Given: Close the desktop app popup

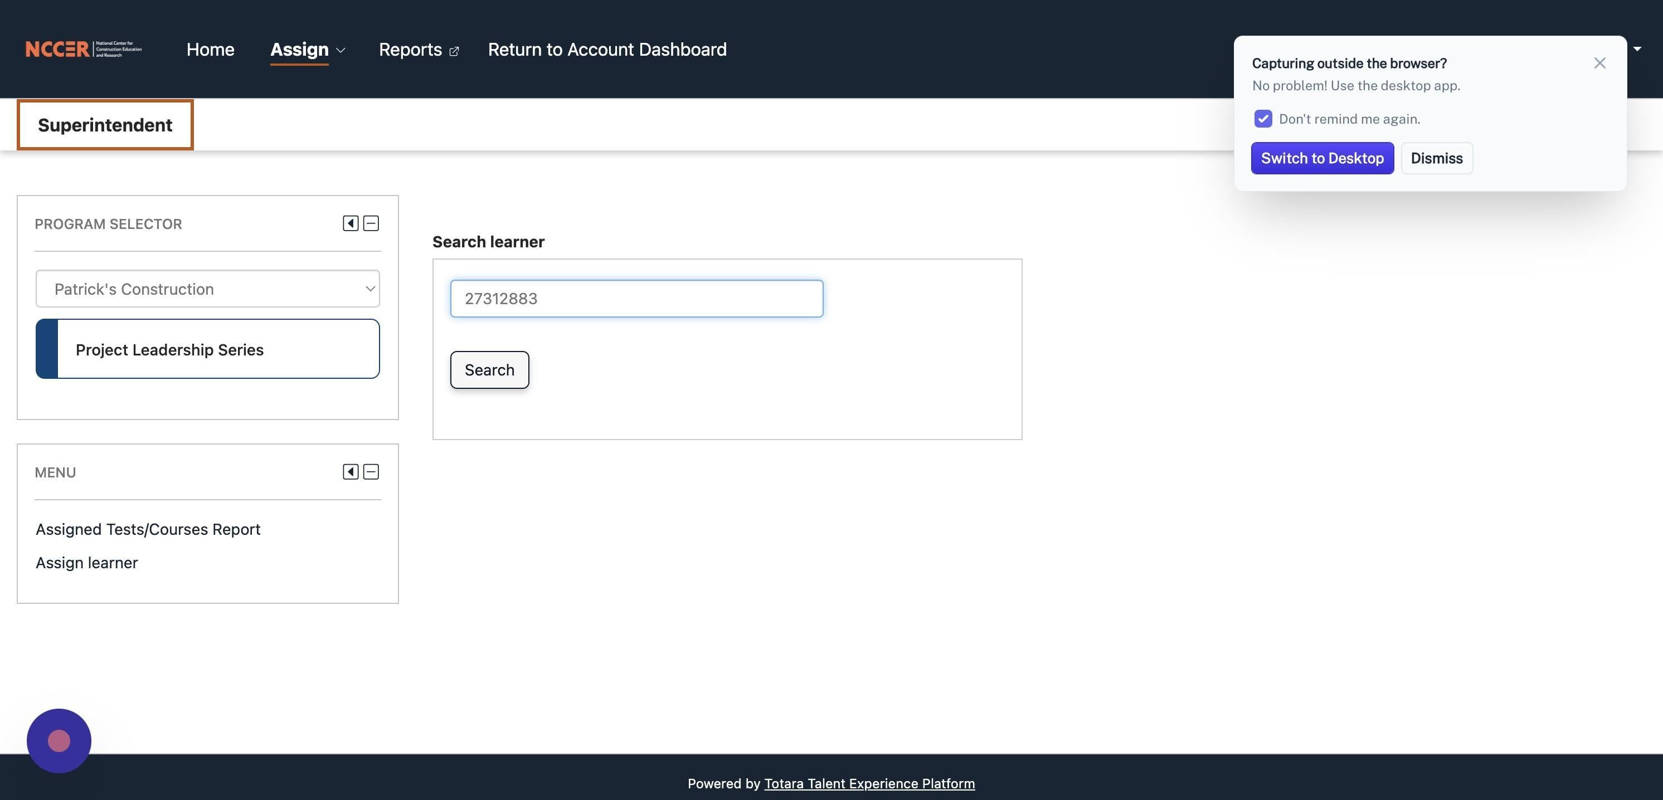Looking at the screenshot, I should (x=1599, y=63).
